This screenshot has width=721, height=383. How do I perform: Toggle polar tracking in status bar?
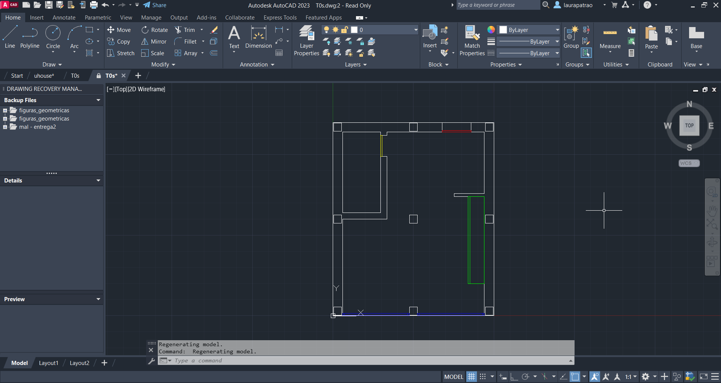click(x=525, y=377)
